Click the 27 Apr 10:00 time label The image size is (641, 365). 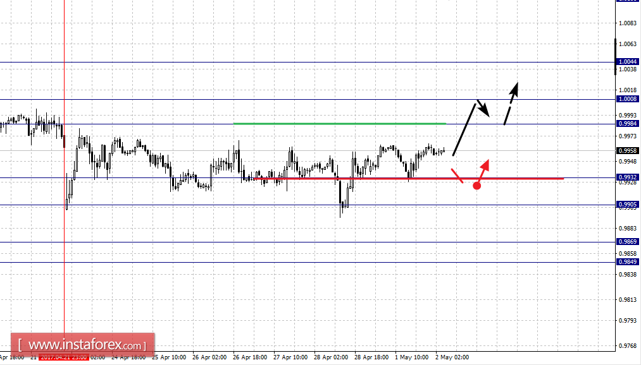[x=290, y=357]
